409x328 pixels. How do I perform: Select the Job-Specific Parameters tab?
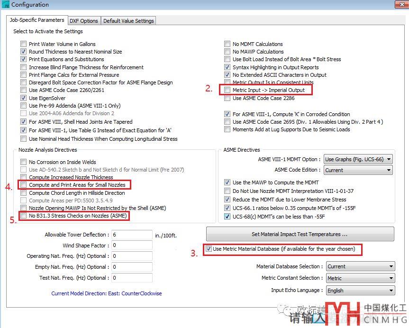(37, 20)
